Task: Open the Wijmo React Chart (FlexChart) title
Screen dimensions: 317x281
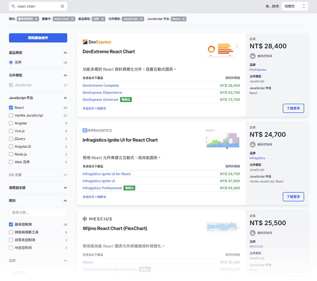Action: pos(115,228)
